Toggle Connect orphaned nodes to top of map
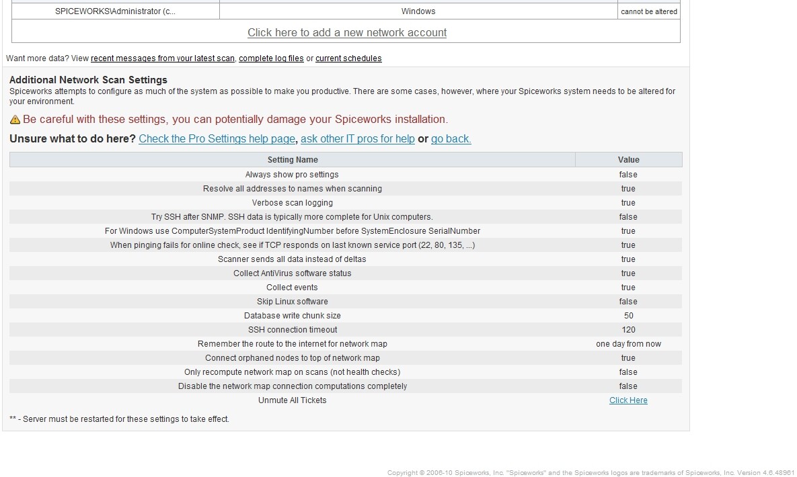The image size is (797, 477). 628,357
